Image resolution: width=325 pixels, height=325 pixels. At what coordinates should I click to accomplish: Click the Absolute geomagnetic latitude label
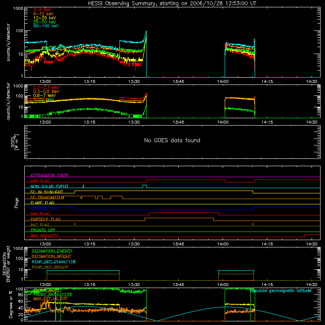coord(281,290)
